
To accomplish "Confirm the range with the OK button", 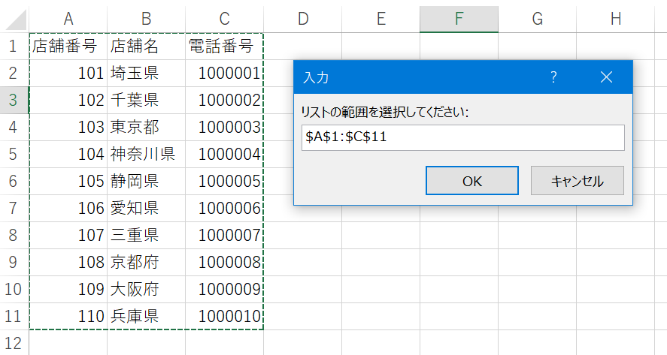I will click(471, 180).
